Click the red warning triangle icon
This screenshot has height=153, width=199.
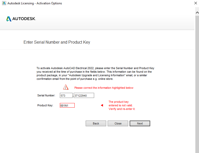coord(66,87)
